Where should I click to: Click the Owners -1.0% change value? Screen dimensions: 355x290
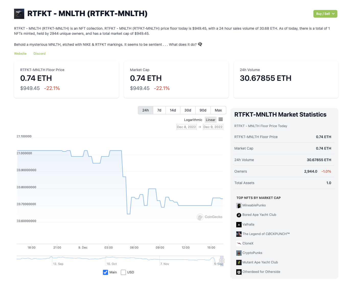click(326, 171)
